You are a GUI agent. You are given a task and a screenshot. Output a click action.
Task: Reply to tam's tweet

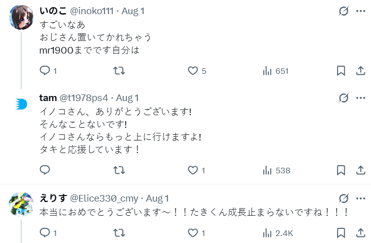(44, 170)
